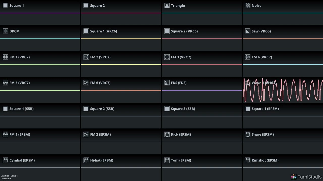Click the Snare (EPSM) label
323x181 pixels.
(x=262, y=134)
